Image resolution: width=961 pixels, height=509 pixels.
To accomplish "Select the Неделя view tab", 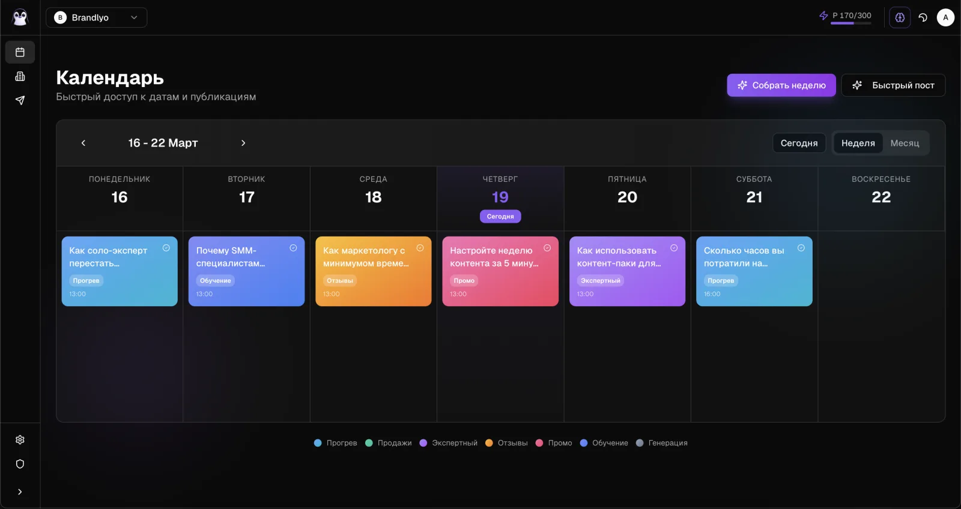I will [858, 143].
